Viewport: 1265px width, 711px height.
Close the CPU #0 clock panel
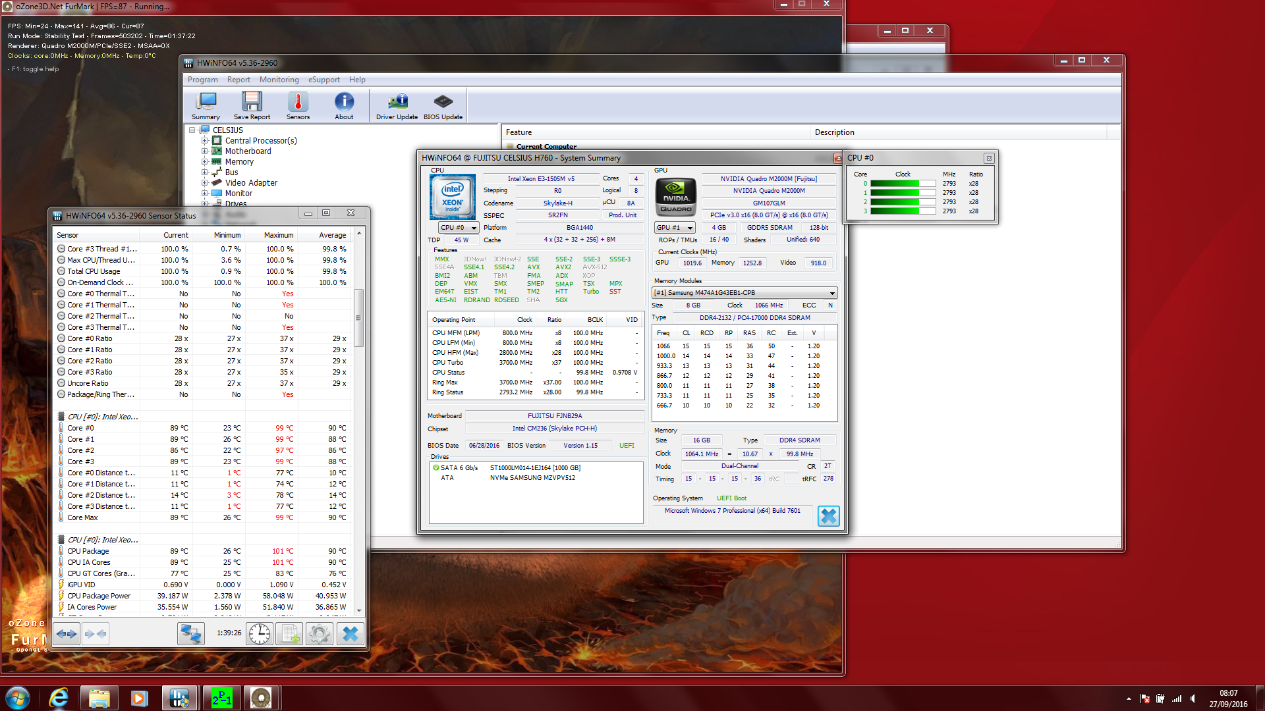[989, 158]
